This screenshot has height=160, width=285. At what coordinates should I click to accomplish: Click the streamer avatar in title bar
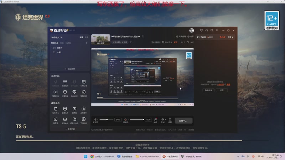[191, 30]
